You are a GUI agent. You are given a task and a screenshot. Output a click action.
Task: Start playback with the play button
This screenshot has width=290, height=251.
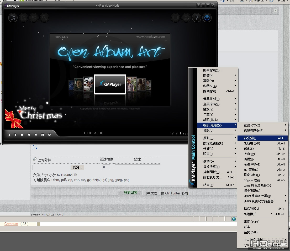tap(15, 135)
